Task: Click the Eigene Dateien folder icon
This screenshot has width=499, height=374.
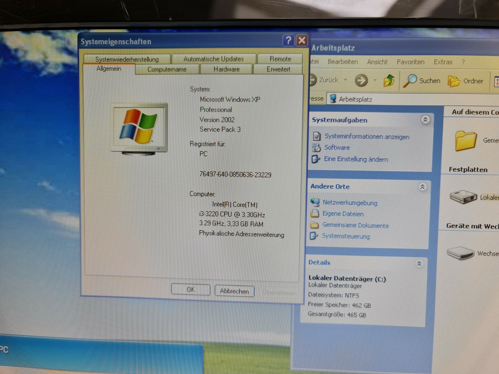Action: pyautogui.click(x=314, y=213)
